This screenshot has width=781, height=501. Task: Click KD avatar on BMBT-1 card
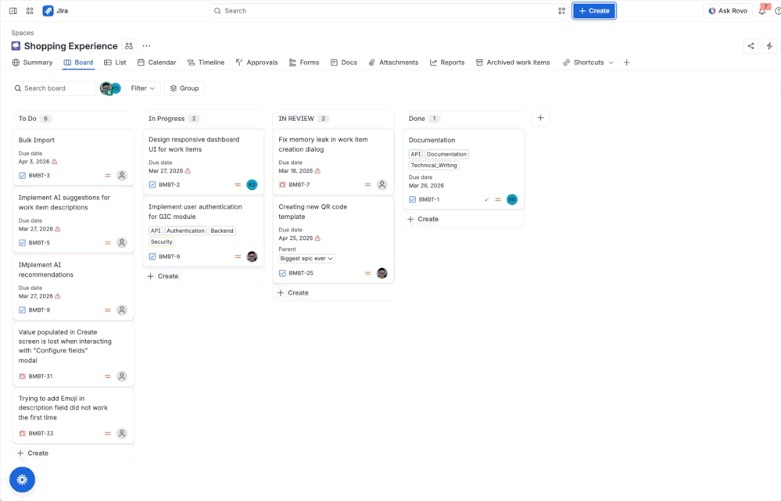pos(512,199)
